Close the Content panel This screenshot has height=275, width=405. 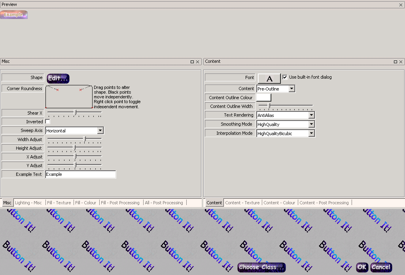401,62
